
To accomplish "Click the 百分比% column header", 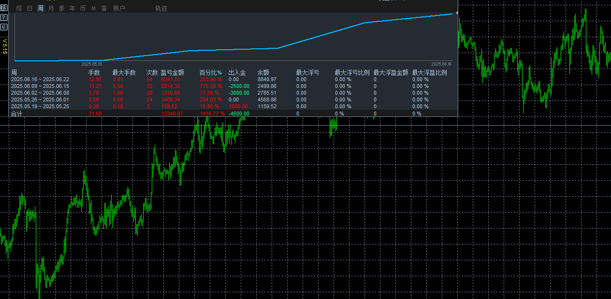I will coord(211,72).
